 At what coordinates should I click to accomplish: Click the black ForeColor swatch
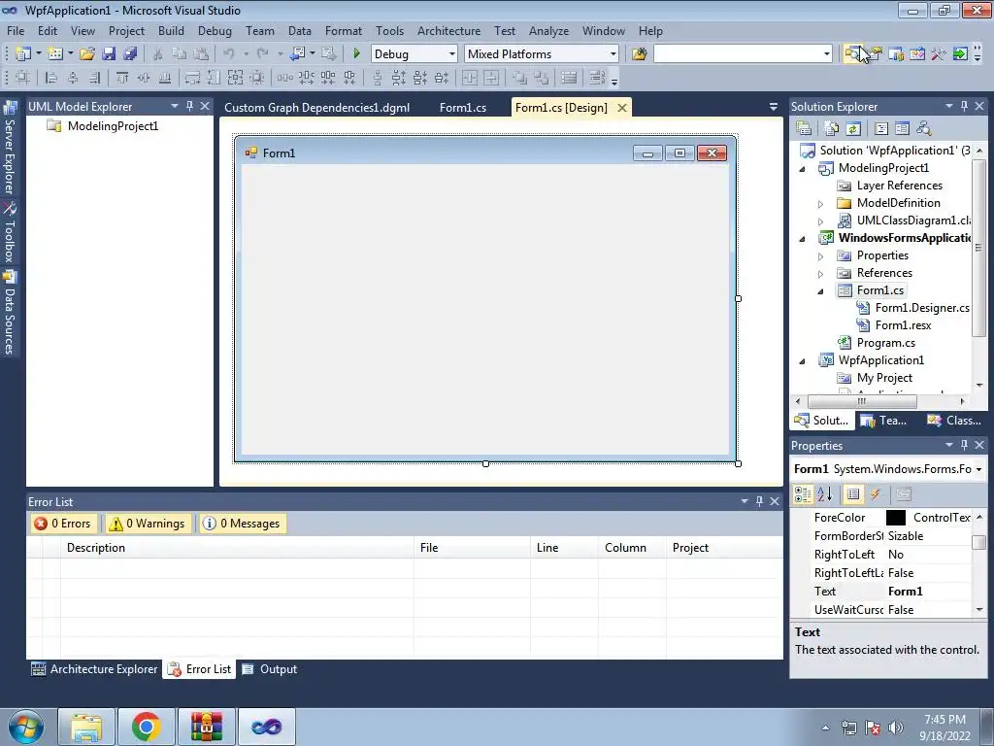(896, 518)
